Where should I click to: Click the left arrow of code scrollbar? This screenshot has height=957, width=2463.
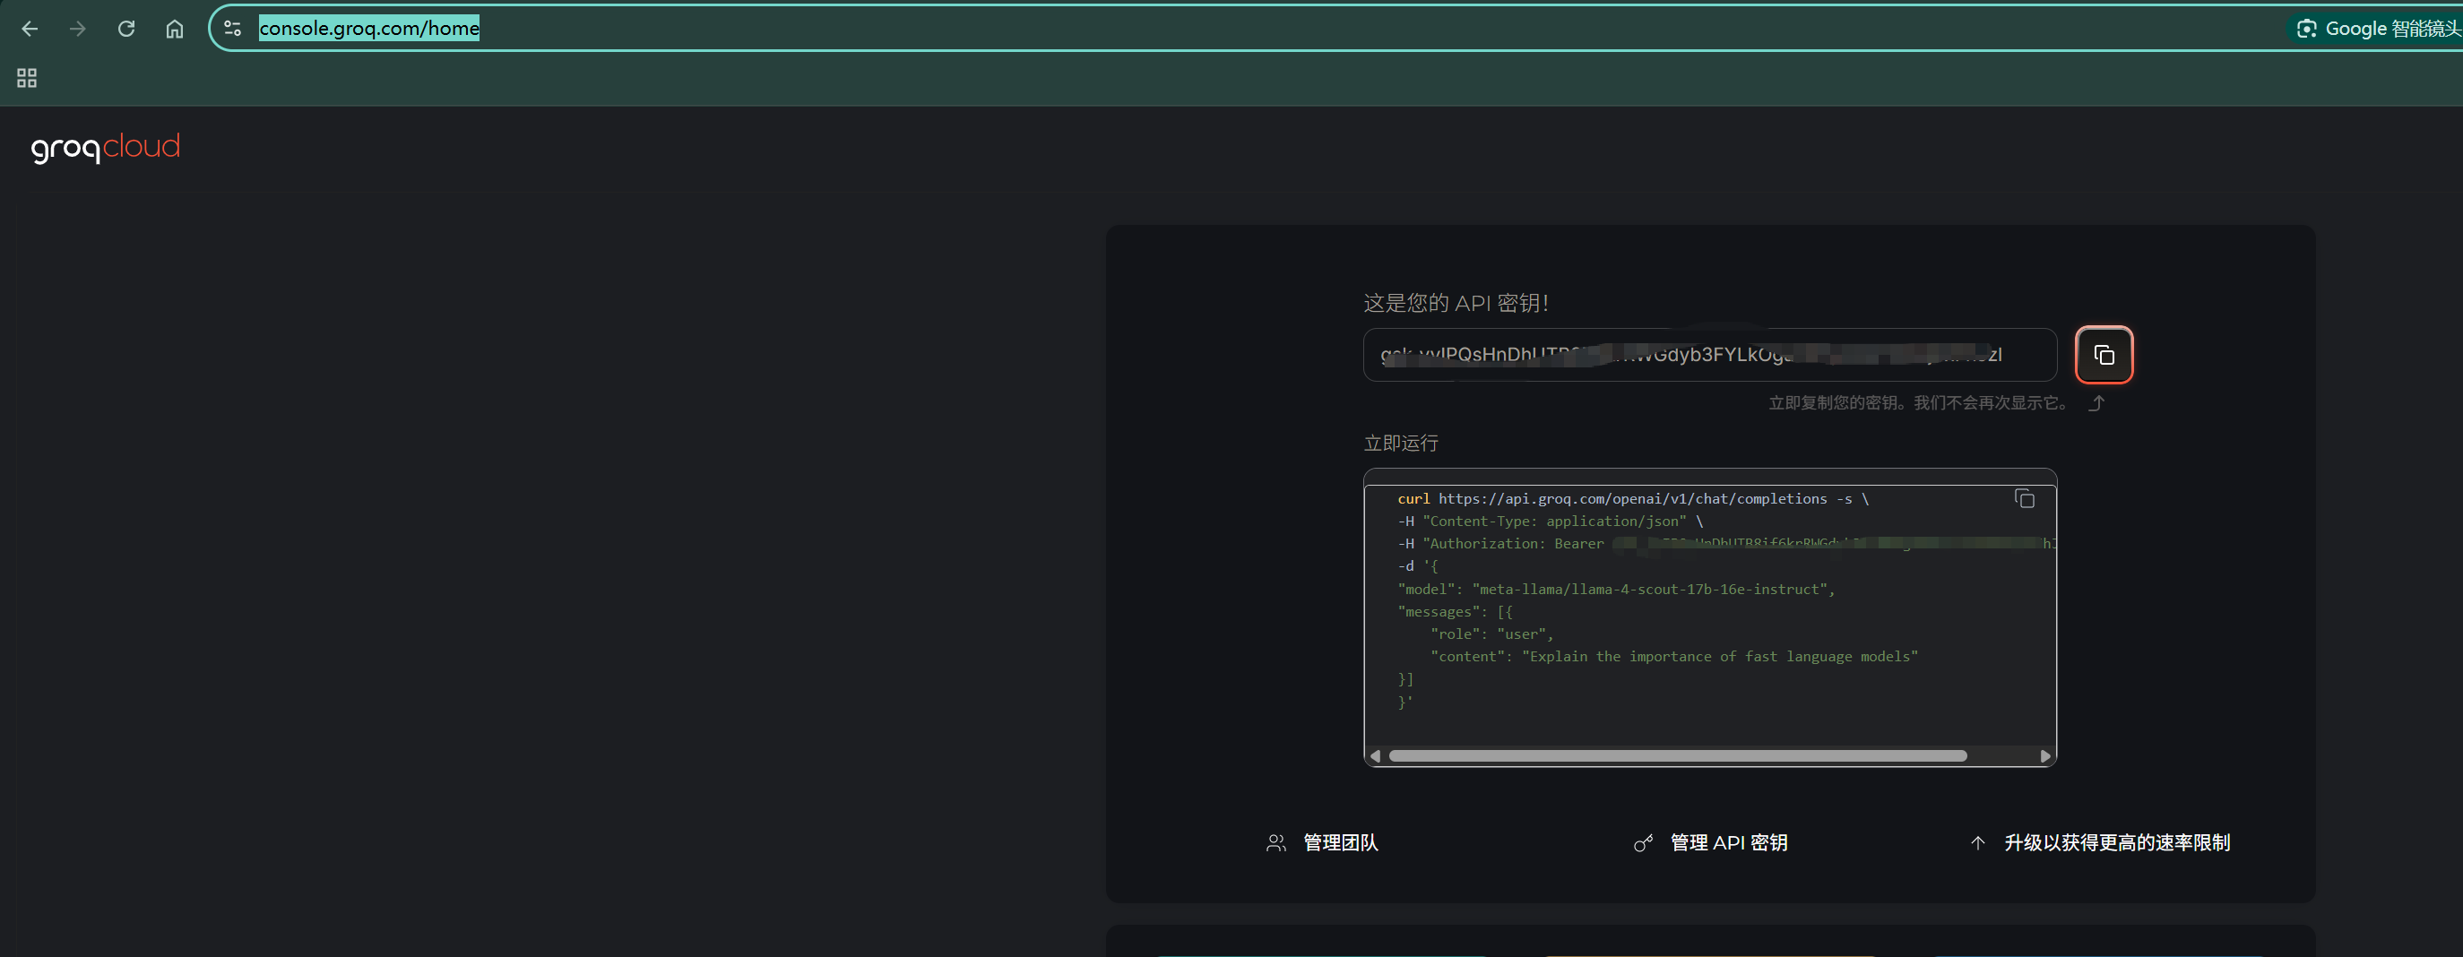[x=1375, y=756]
